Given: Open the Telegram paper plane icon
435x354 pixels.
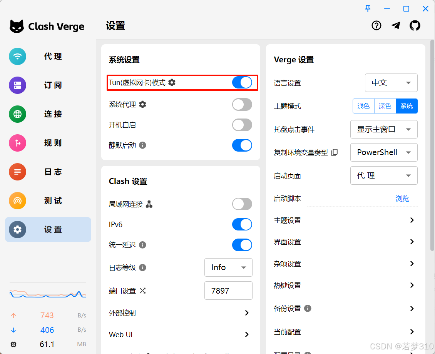Looking at the screenshot, I should point(396,25).
